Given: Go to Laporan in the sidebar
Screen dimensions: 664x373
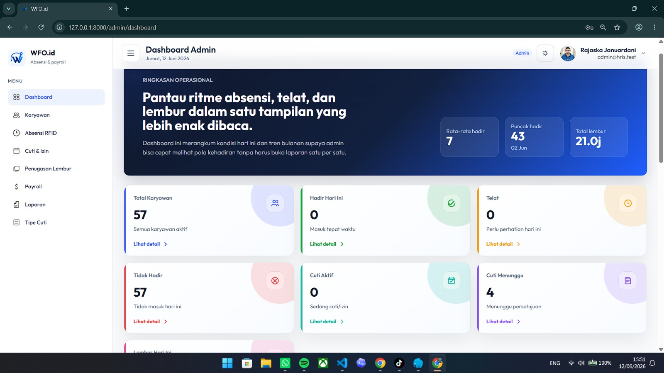Looking at the screenshot, I should click(x=56, y=205).
